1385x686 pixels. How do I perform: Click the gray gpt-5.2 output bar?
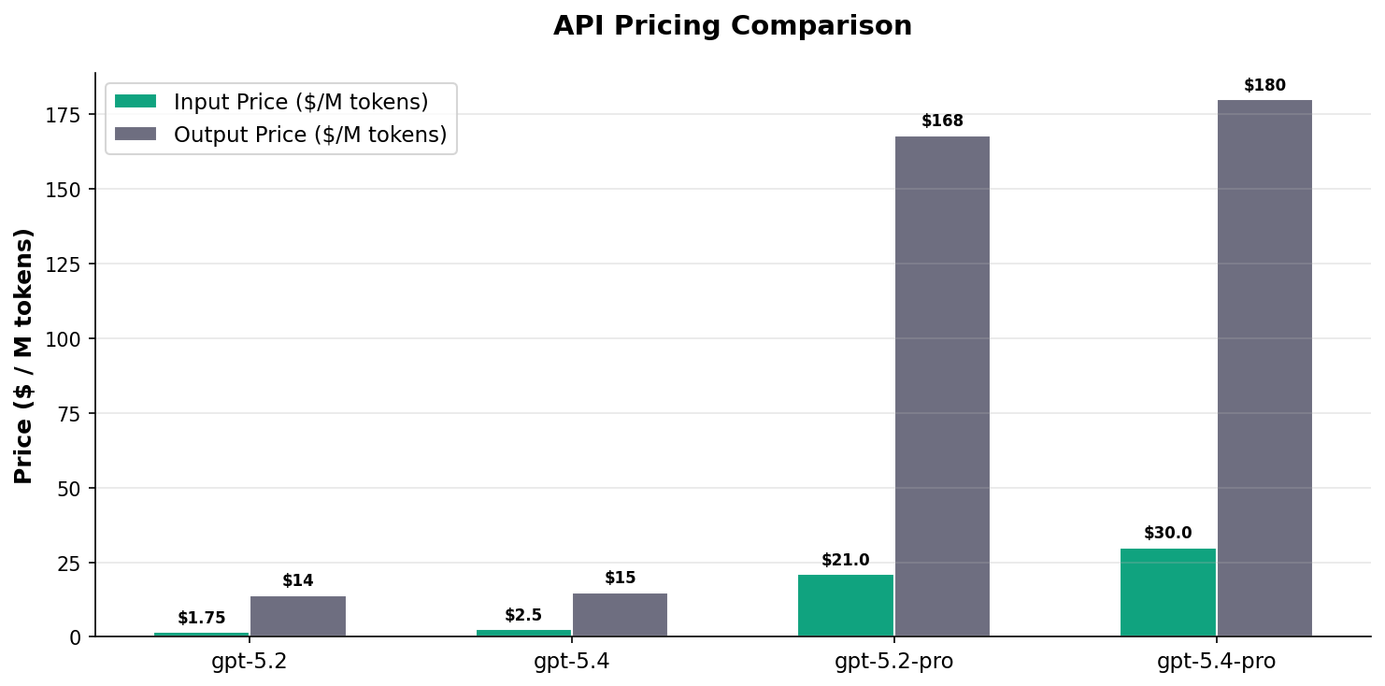tap(298, 617)
